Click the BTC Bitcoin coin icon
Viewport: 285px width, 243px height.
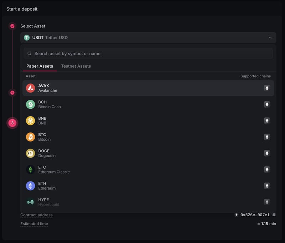point(30,137)
